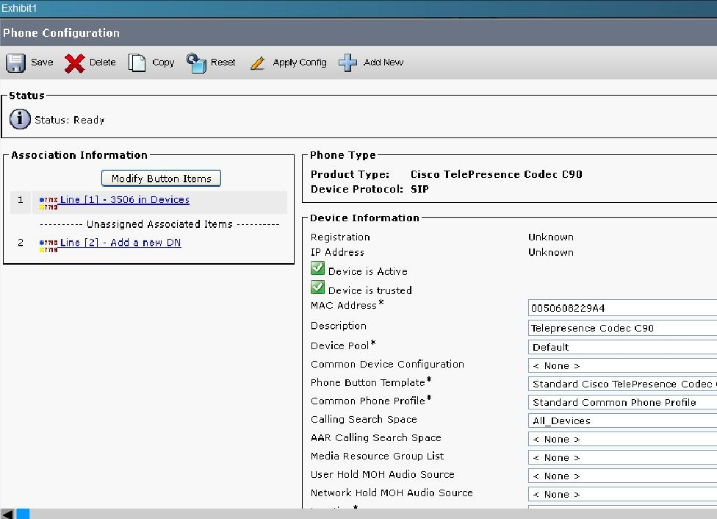
Task: Click the Status information icon
Action: pos(20,119)
